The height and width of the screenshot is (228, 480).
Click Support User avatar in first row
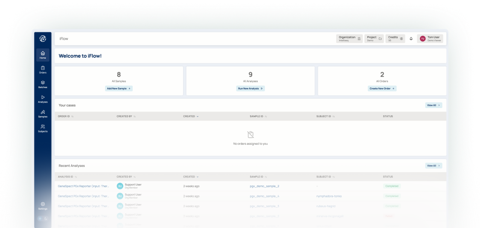[120, 186]
